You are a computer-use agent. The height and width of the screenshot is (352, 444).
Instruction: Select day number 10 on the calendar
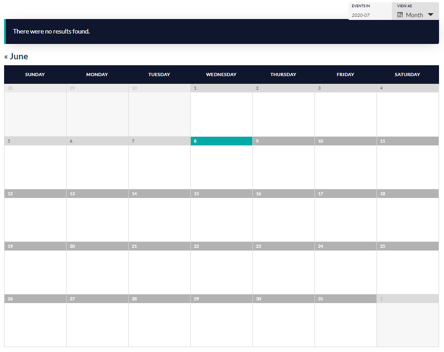click(321, 141)
